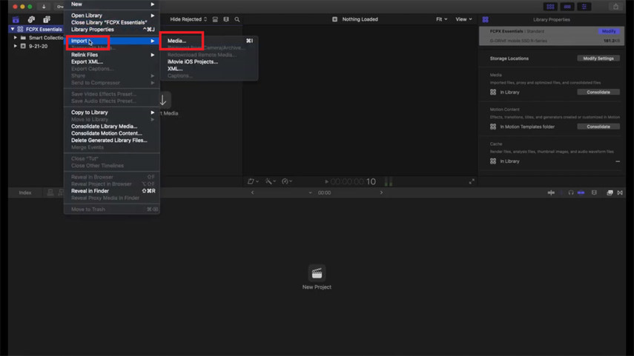Collapse the FCPX Essentials library triangle
Screen dimensions: 634x356
[13, 29]
